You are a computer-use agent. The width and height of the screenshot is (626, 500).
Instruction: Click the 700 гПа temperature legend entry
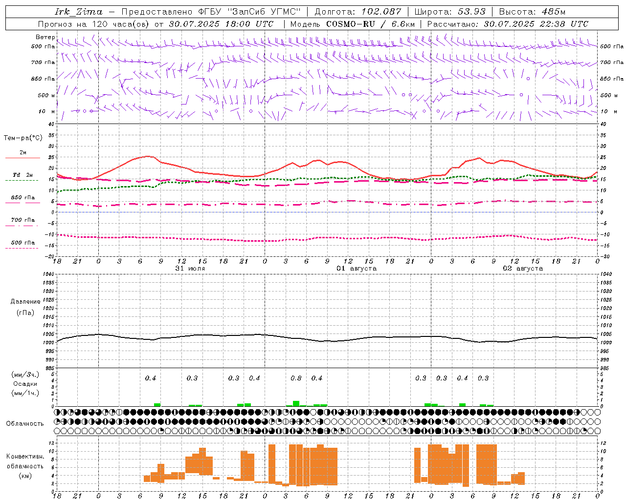point(23,220)
